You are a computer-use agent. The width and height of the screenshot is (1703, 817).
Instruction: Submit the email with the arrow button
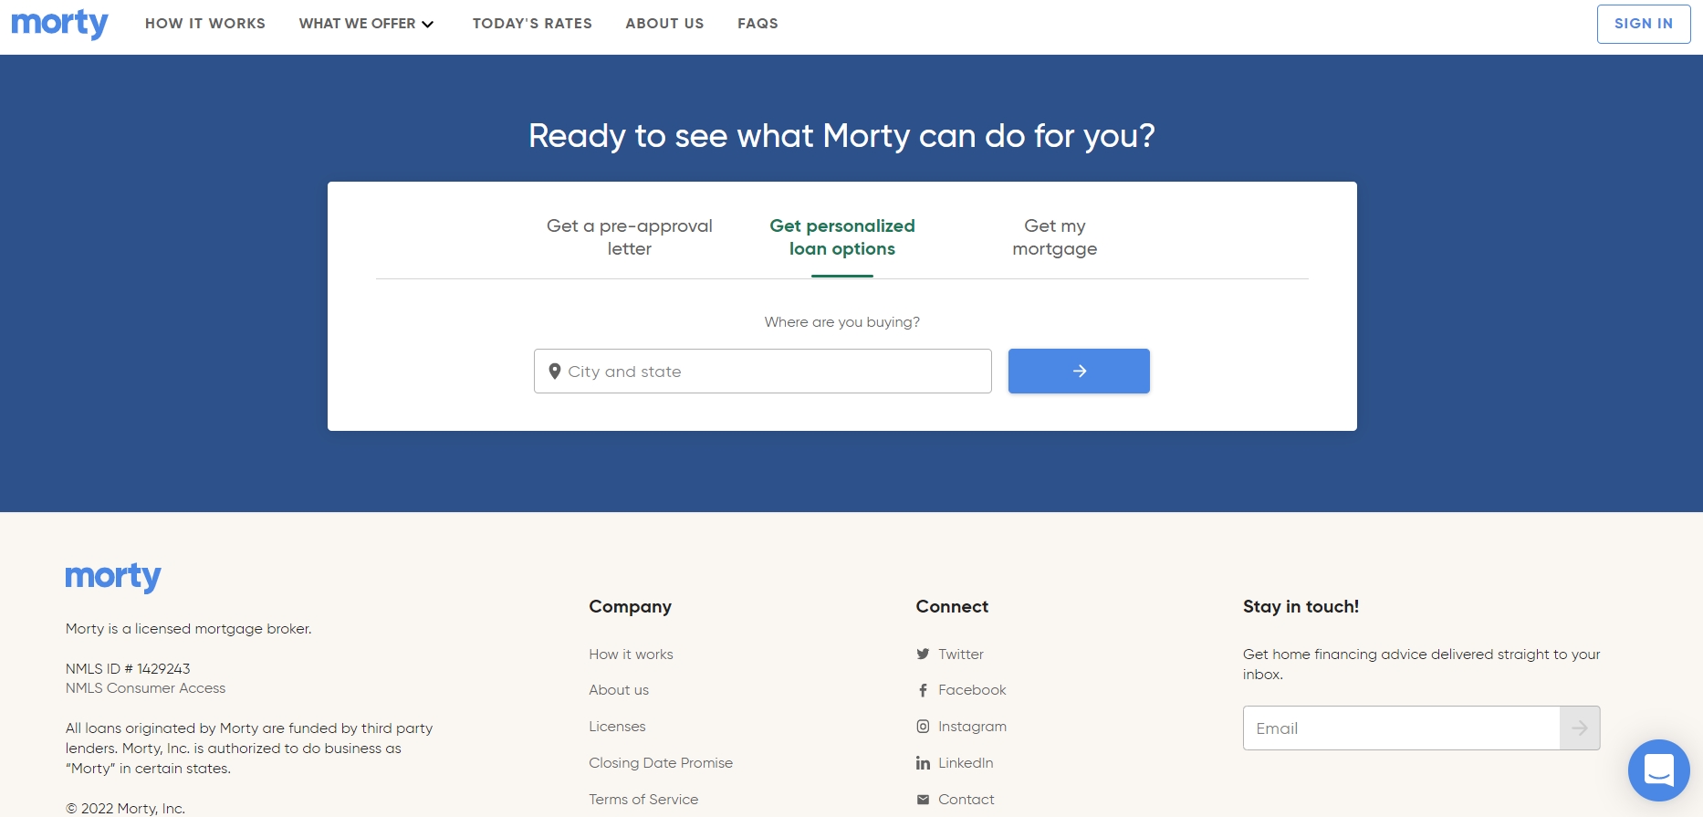[1580, 728]
